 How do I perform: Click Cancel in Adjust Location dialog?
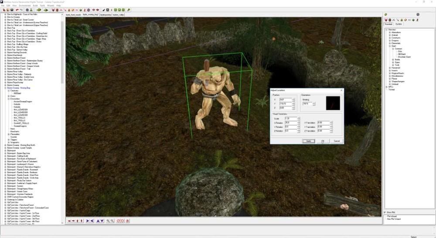pyautogui.click(x=337, y=141)
